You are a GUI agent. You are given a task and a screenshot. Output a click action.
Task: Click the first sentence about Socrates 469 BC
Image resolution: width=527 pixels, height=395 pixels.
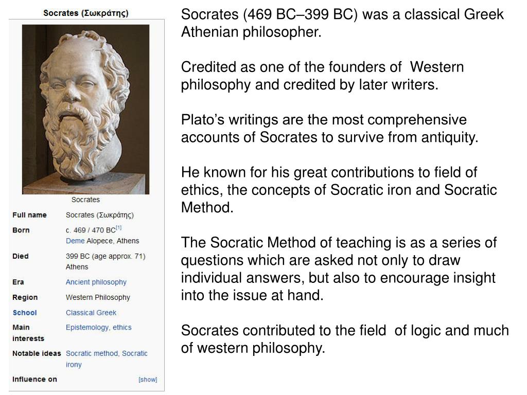[x=342, y=23]
